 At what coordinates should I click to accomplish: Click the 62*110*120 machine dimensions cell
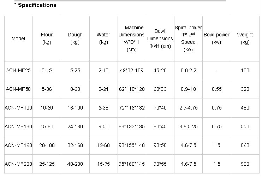(132, 89)
